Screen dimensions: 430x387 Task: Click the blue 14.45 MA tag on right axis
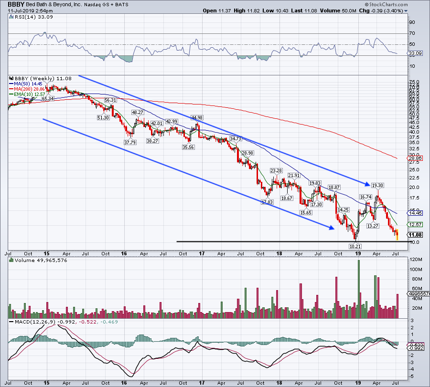click(415, 213)
